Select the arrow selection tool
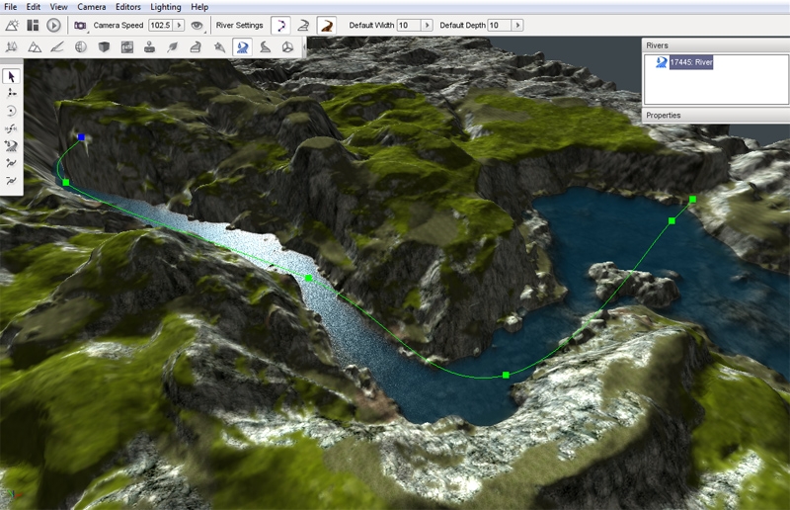This screenshot has width=790, height=510. click(x=12, y=76)
